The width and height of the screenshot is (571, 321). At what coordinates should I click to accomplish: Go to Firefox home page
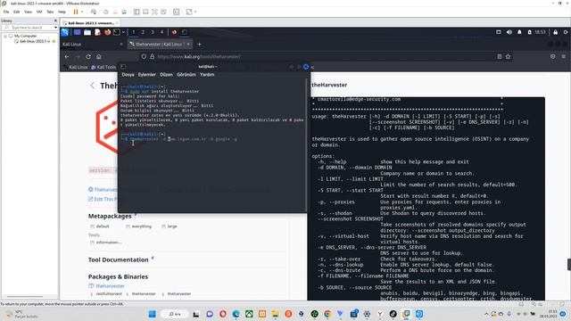pos(99,56)
